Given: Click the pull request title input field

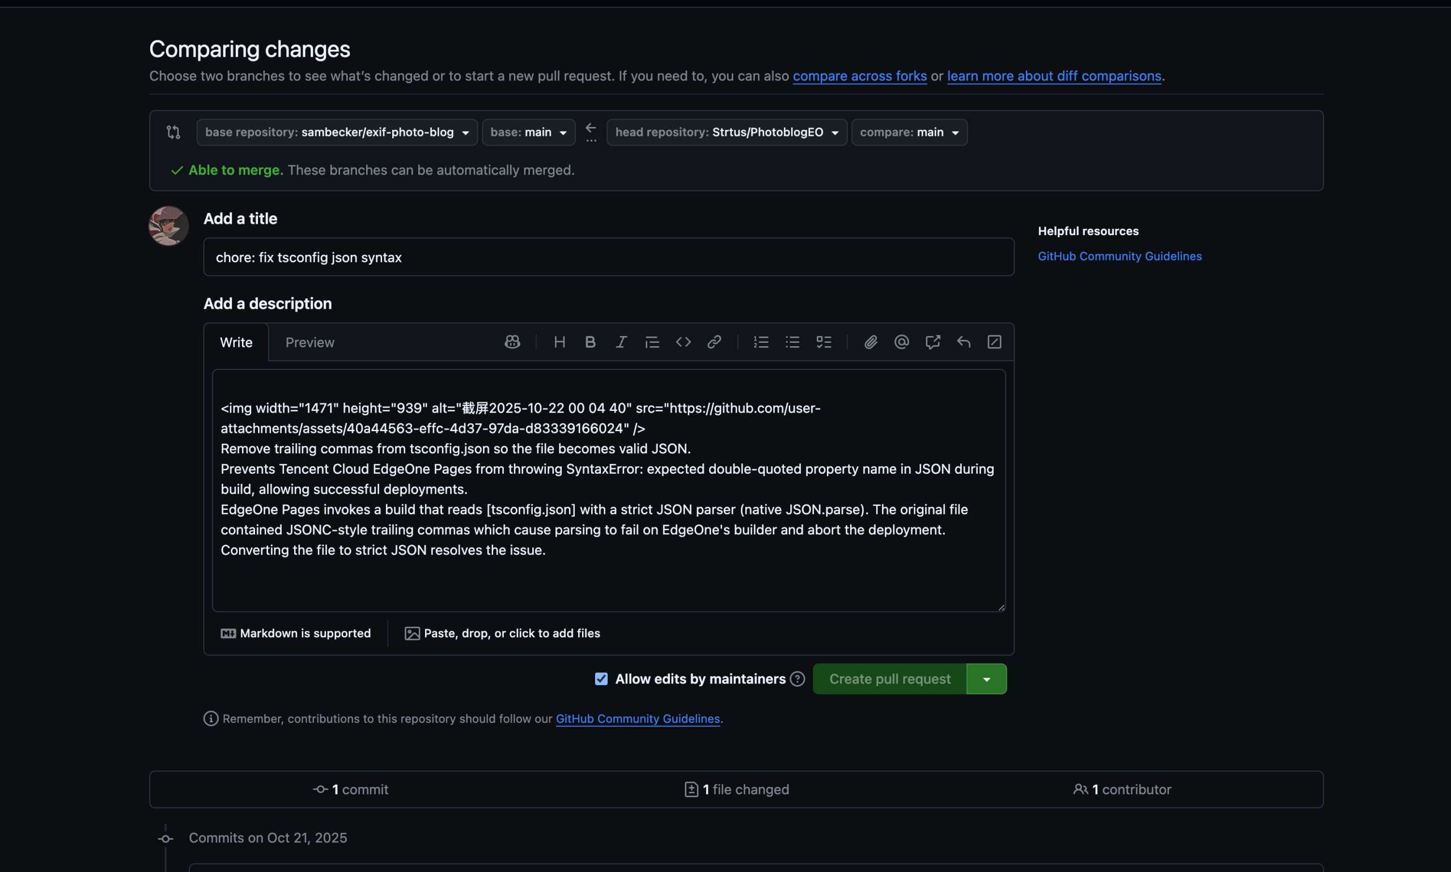Looking at the screenshot, I should click(608, 257).
